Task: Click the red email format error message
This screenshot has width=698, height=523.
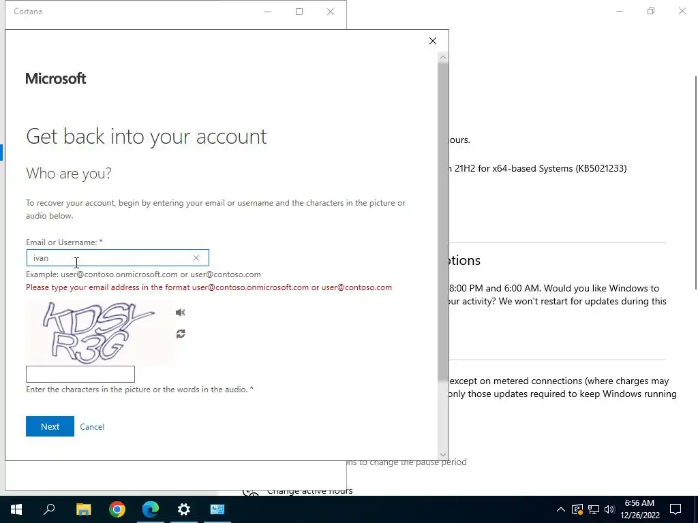Action: (x=209, y=287)
